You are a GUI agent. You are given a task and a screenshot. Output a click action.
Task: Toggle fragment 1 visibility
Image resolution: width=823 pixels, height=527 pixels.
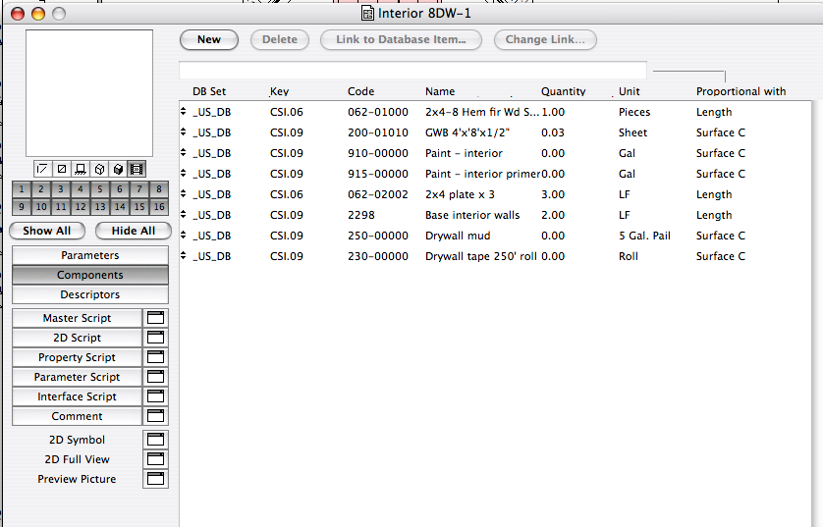point(22,189)
